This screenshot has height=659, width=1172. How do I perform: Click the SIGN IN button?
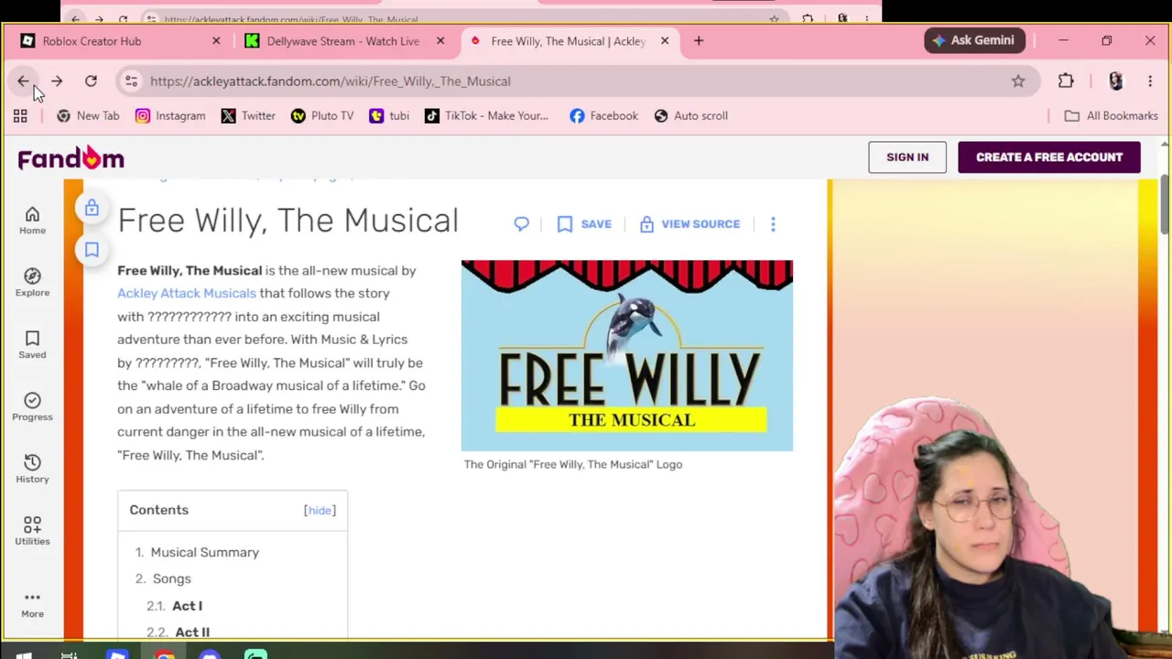907,157
